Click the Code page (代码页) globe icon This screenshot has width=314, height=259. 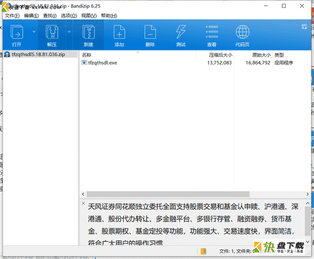point(243,32)
